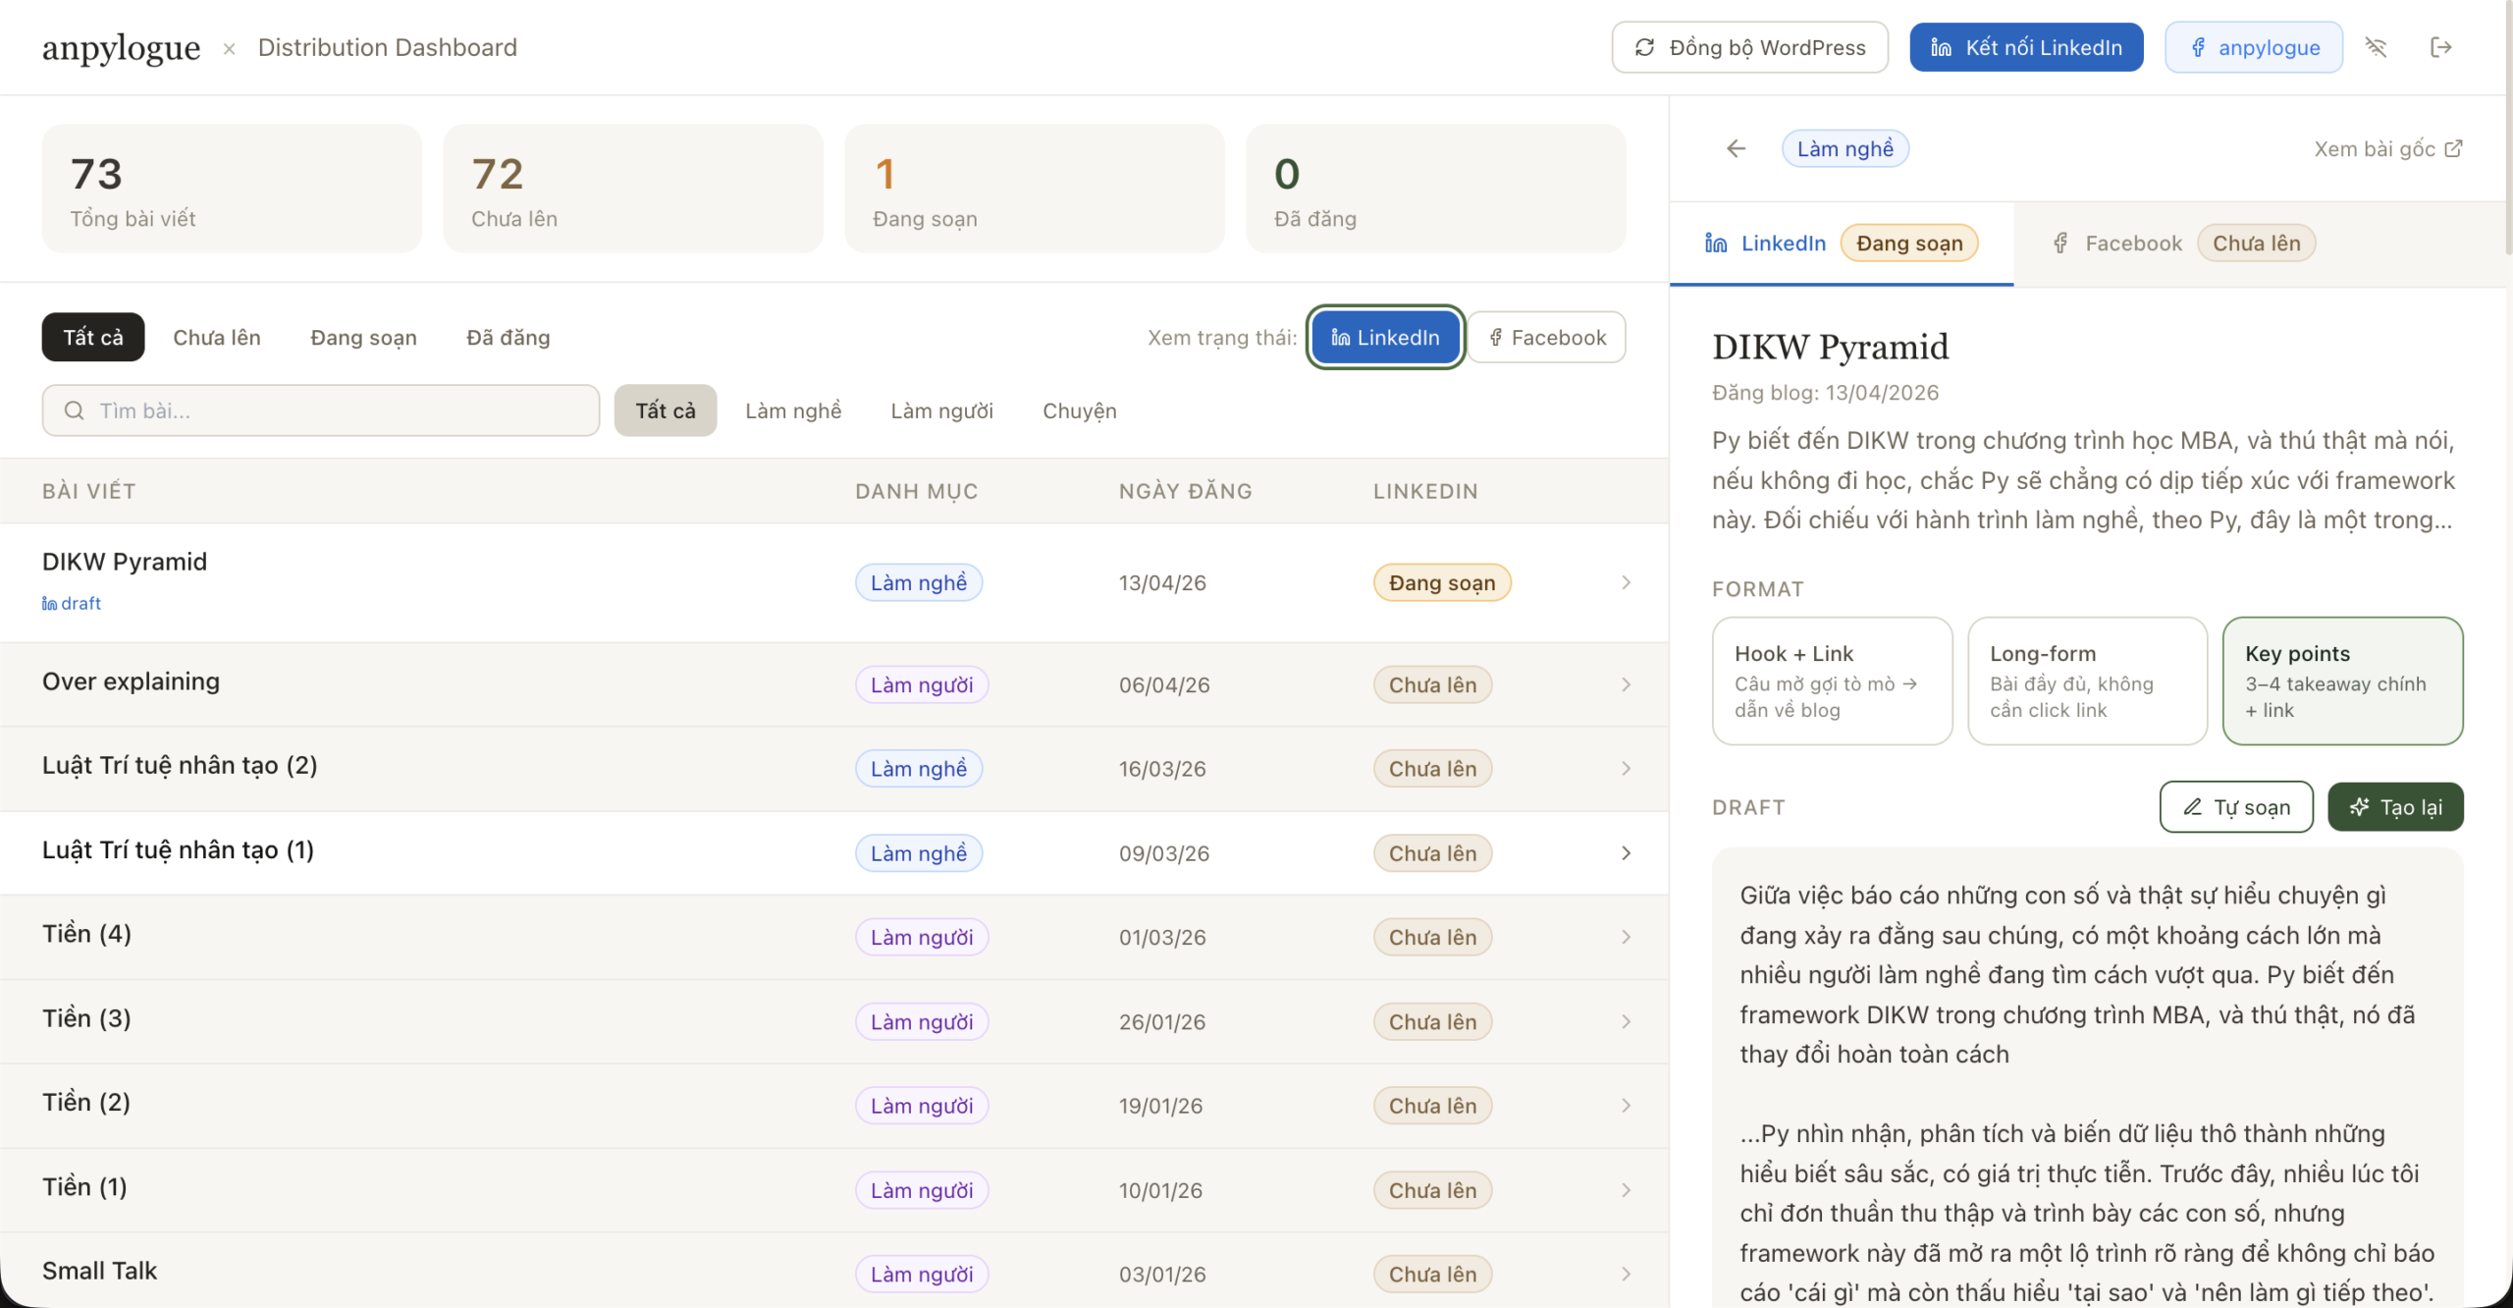Click sparkle icon on Tạo lại button
Screen dimensions: 2513x1308
2359,807
